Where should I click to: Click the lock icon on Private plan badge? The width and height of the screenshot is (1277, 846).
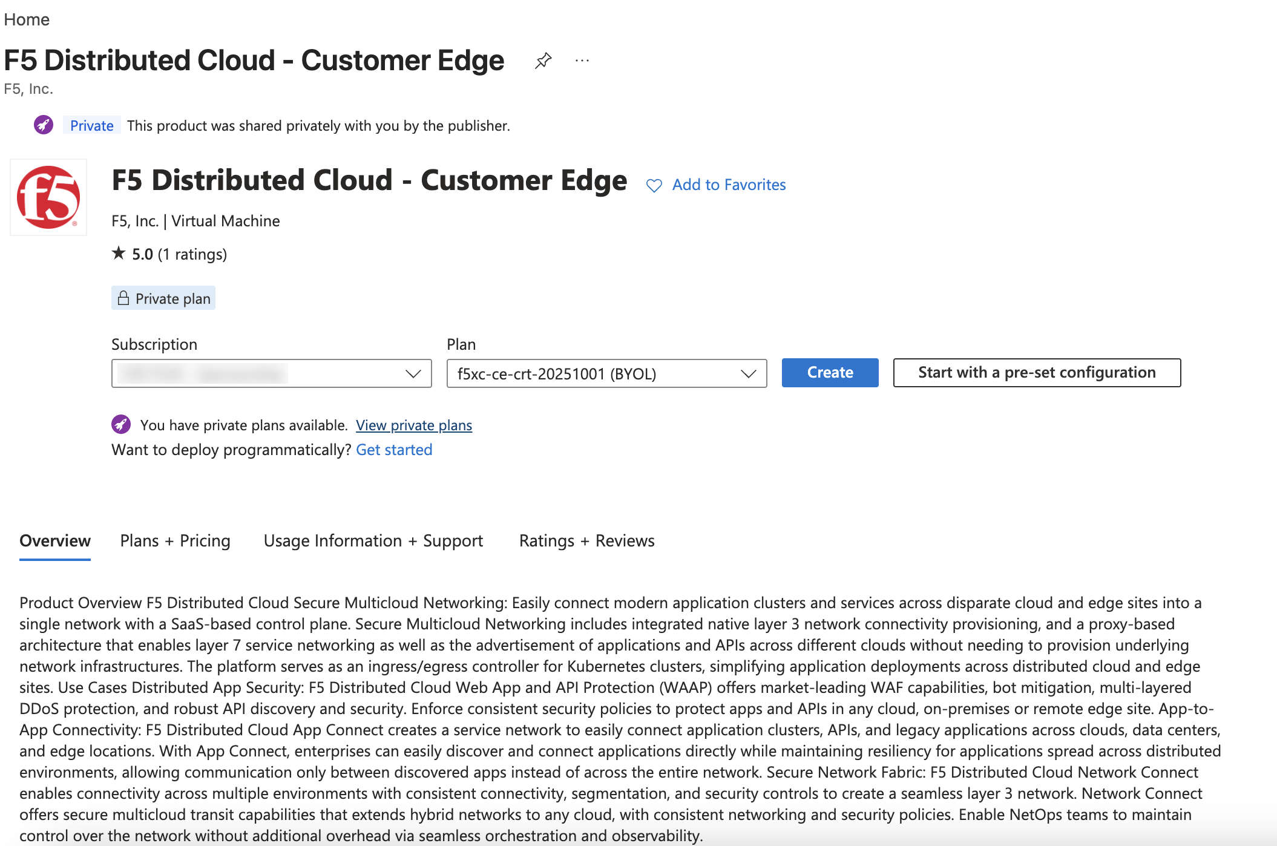[x=123, y=298]
